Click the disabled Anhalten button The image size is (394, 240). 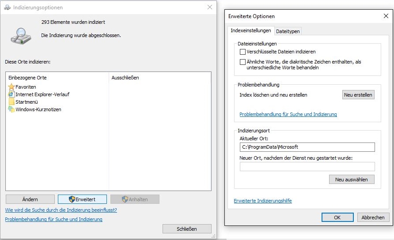[135, 199]
